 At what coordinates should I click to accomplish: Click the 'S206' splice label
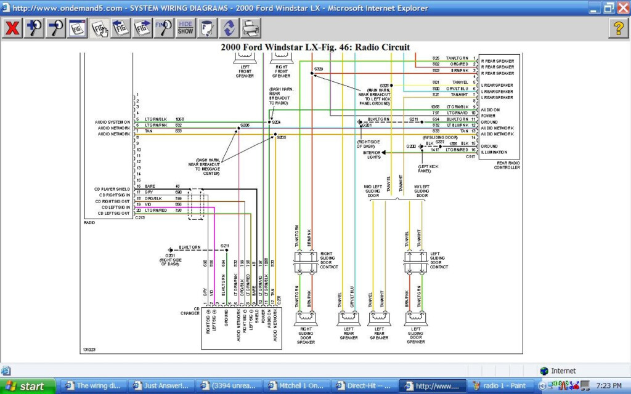click(245, 126)
